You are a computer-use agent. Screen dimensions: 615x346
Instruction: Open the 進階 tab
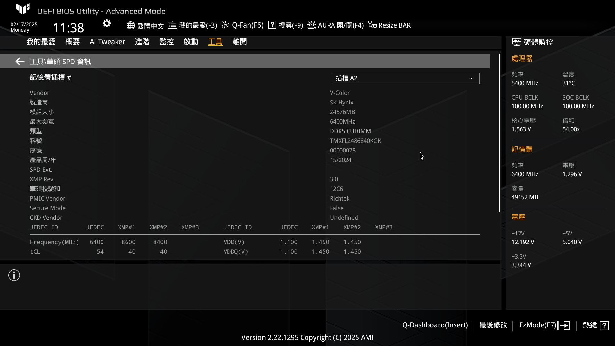[x=142, y=42]
